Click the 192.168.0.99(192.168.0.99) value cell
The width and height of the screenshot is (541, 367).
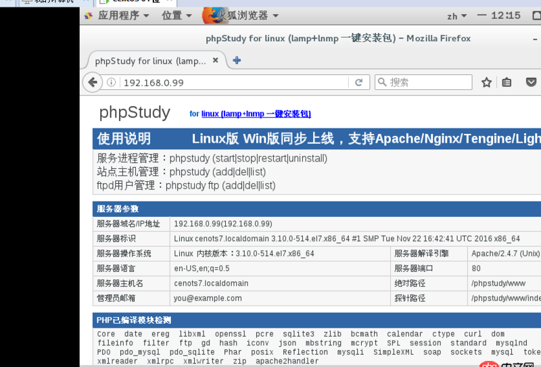click(x=223, y=224)
